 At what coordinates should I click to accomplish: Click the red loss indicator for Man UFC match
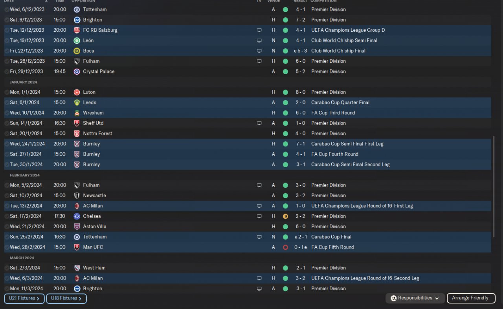click(285, 247)
